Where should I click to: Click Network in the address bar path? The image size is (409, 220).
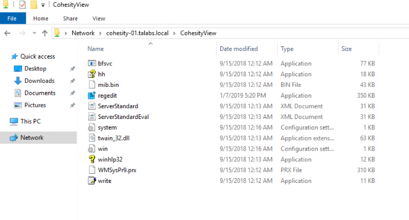(x=83, y=33)
